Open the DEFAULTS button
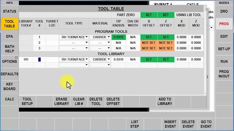234x131 pixels. (x=10, y=74)
